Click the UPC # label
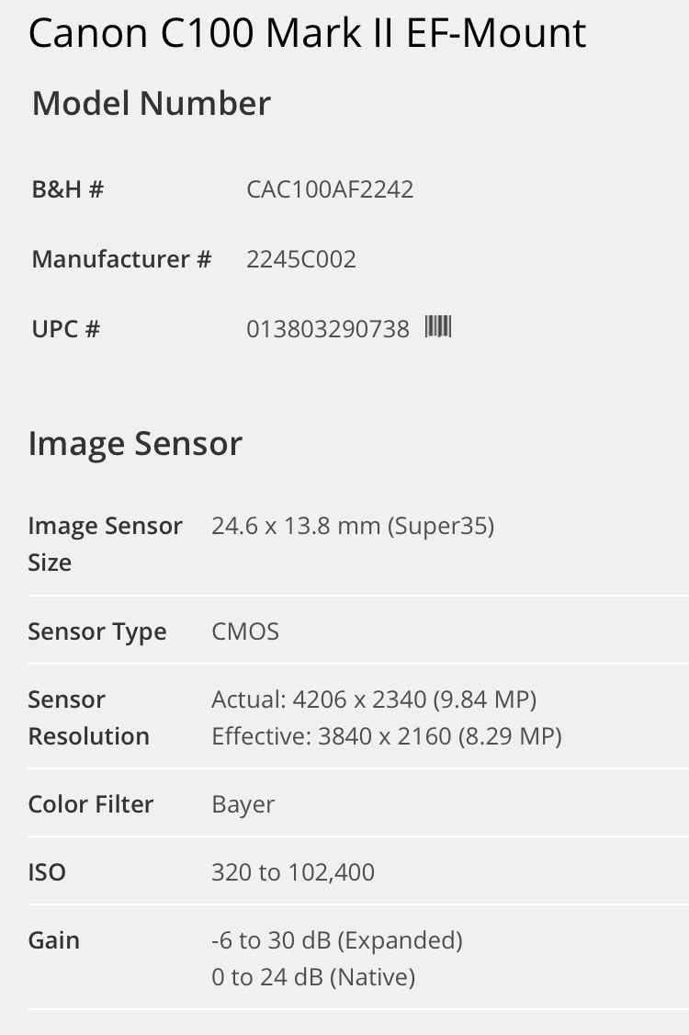Image resolution: width=689 pixels, height=1035 pixels. click(66, 329)
